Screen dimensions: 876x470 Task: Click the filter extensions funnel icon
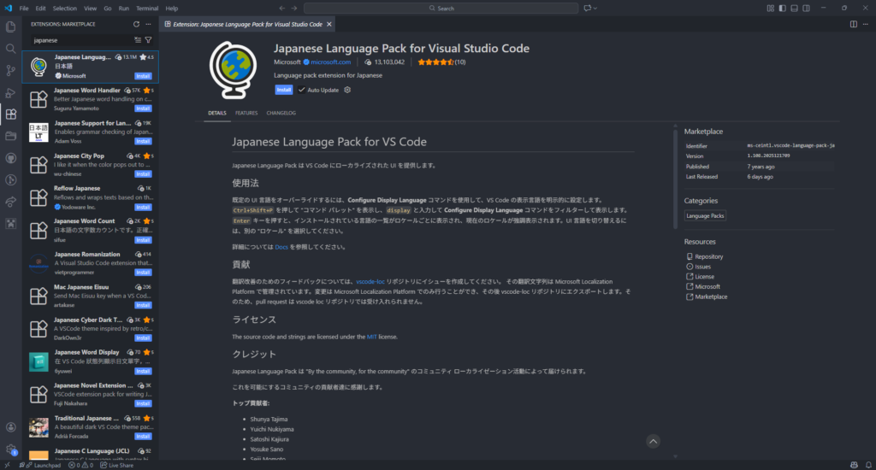click(x=148, y=40)
